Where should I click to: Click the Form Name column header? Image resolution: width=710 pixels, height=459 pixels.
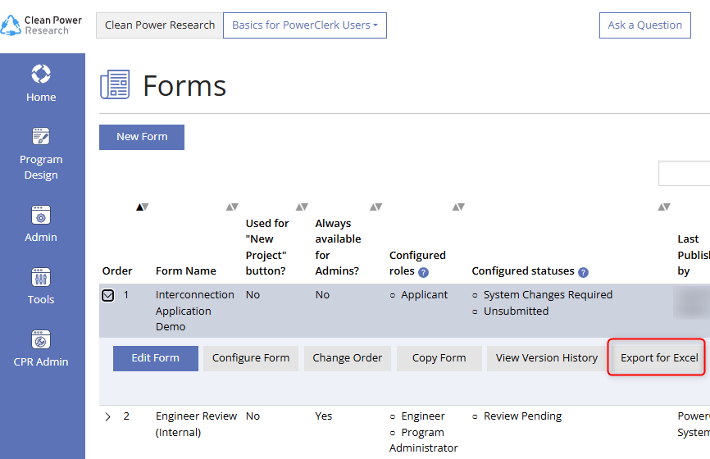[x=185, y=271]
